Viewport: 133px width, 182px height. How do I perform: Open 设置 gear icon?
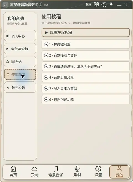pos(98,169)
